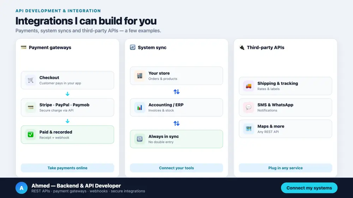Click the subtitle starting with Payments, system syncs
Viewport: 353px width, 198px height.
[88, 31]
